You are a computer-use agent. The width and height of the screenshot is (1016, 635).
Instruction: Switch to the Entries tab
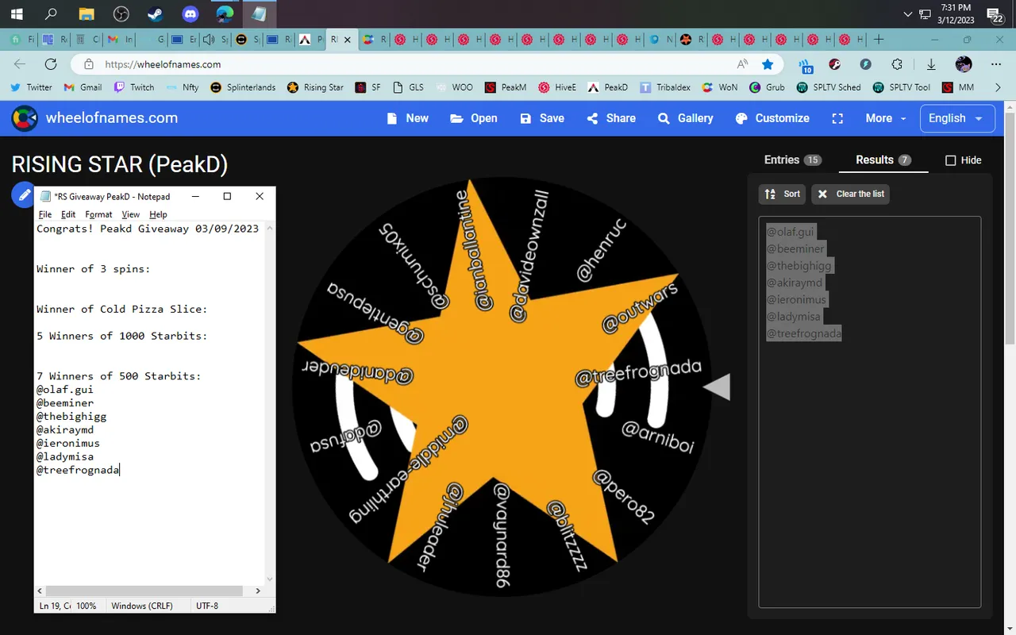coord(792,160)
